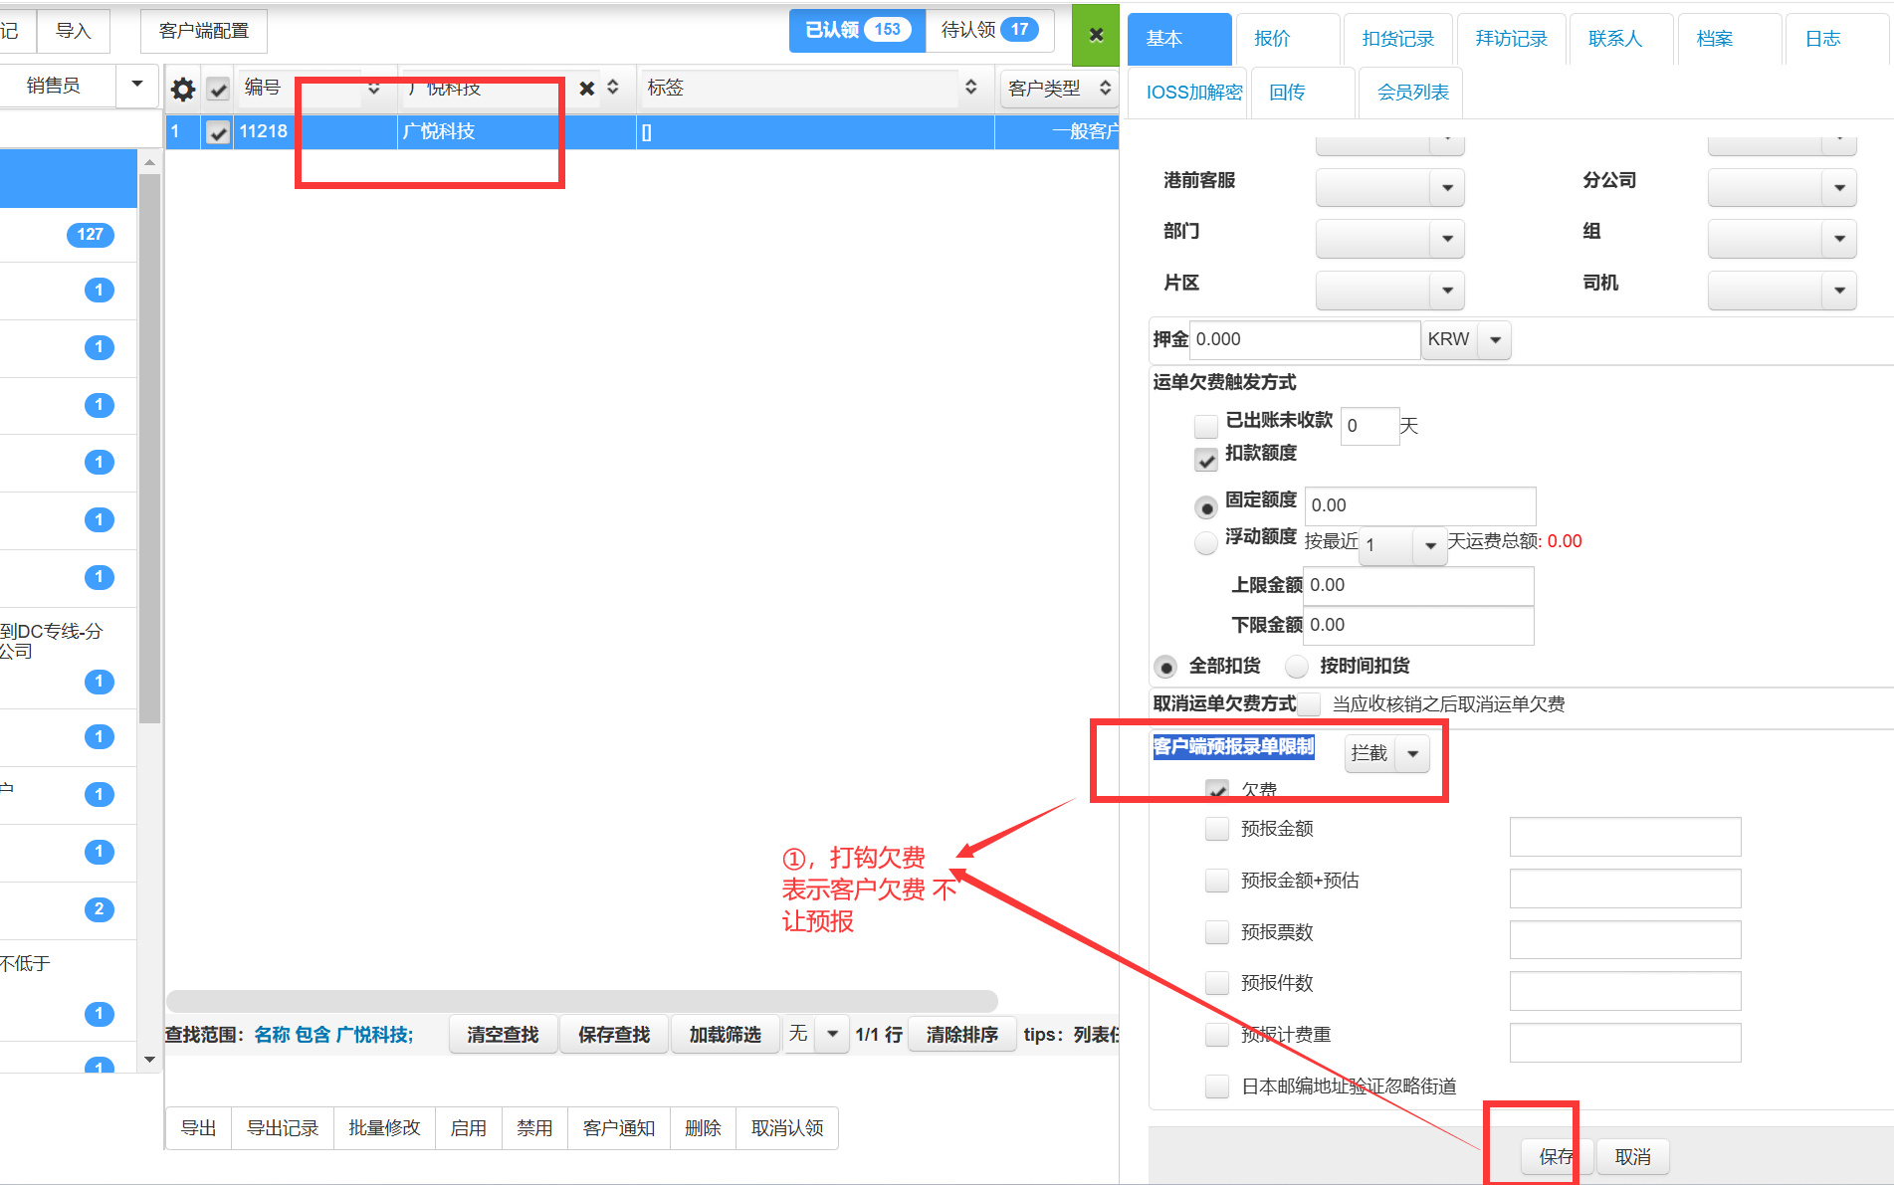Viewport: 1894px width, 1185px height.
Task: Click the green close panel X icon
Action: click(x=1096, y=35)
